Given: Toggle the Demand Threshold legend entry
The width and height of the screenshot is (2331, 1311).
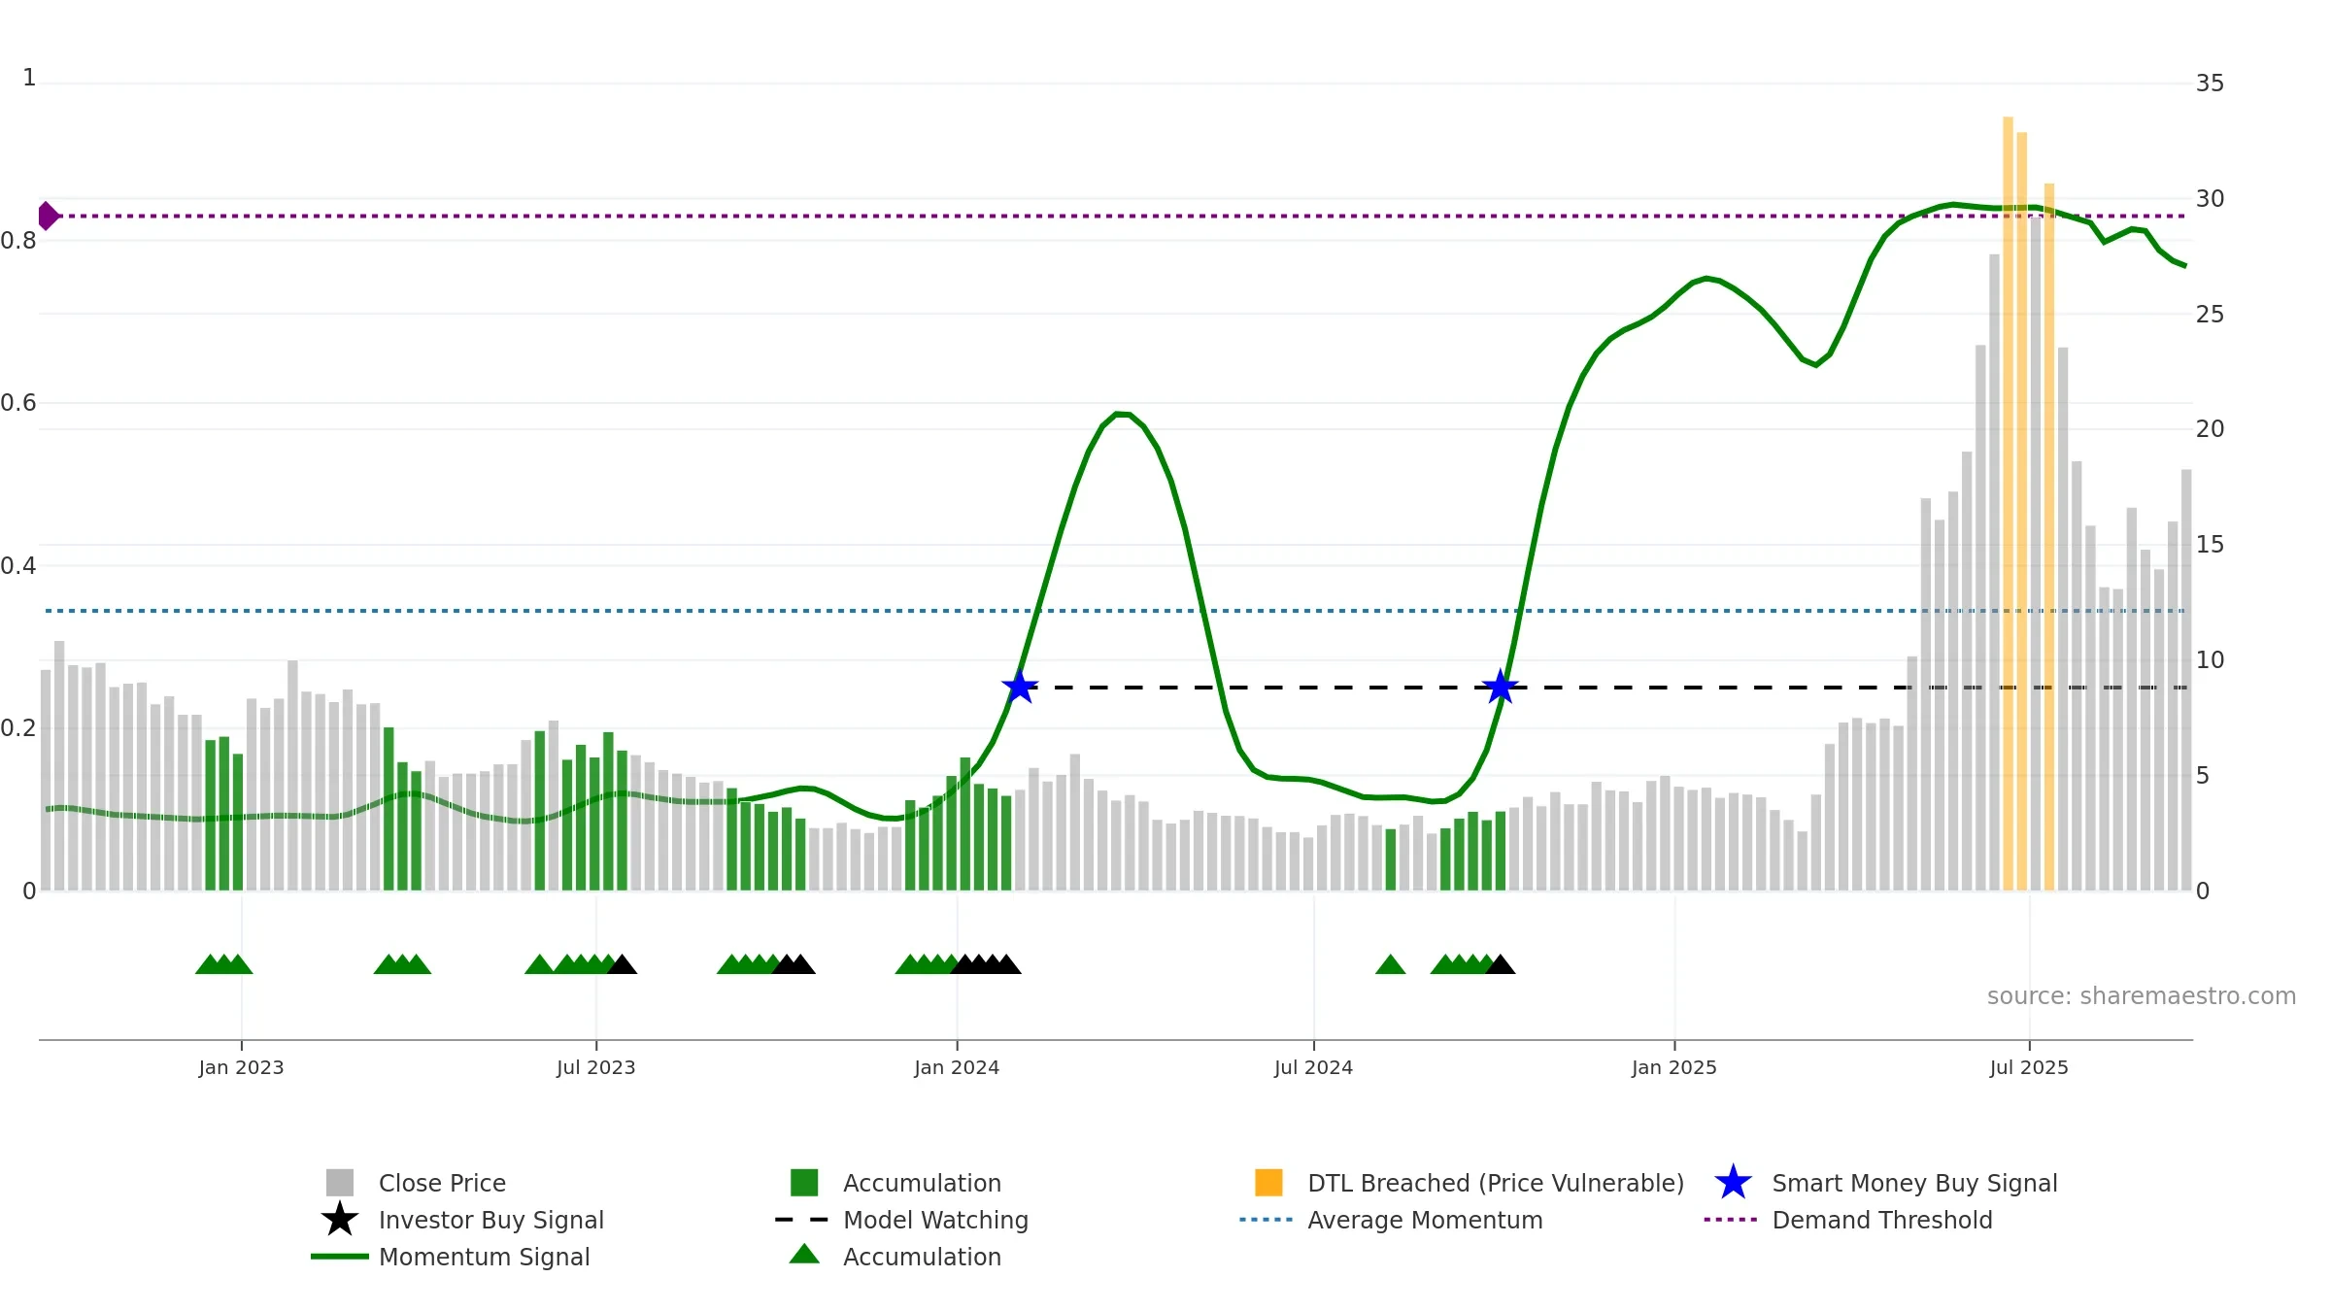Looking at the screenshot, I should click(x=1848, y=1219).
